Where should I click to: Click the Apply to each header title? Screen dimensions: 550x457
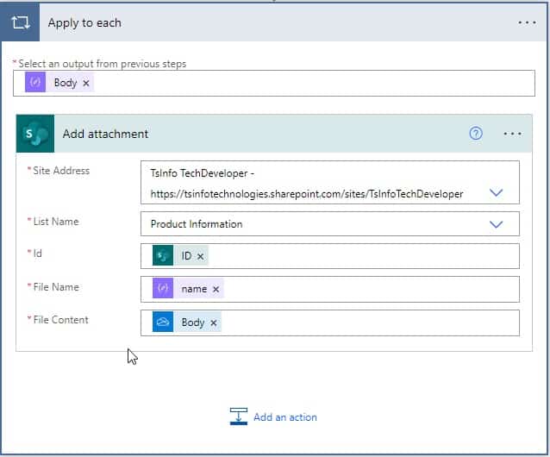pos(84,22)
